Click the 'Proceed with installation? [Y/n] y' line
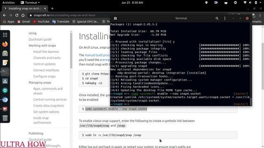The image size is (264, 148). tap(142, 42)
